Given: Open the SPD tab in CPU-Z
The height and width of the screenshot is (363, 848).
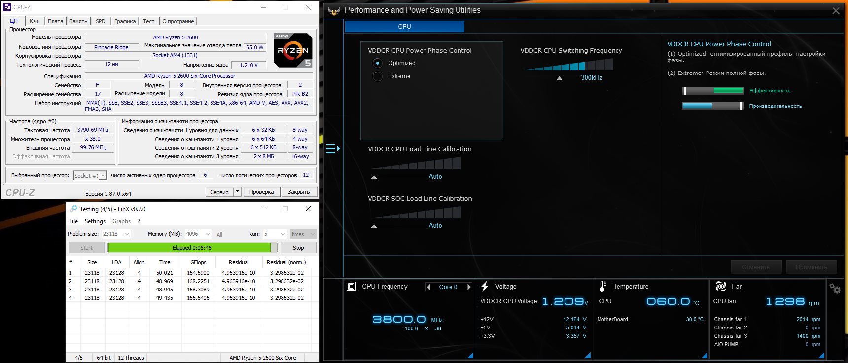Looking at the screenshot, I should click(101, 21).
